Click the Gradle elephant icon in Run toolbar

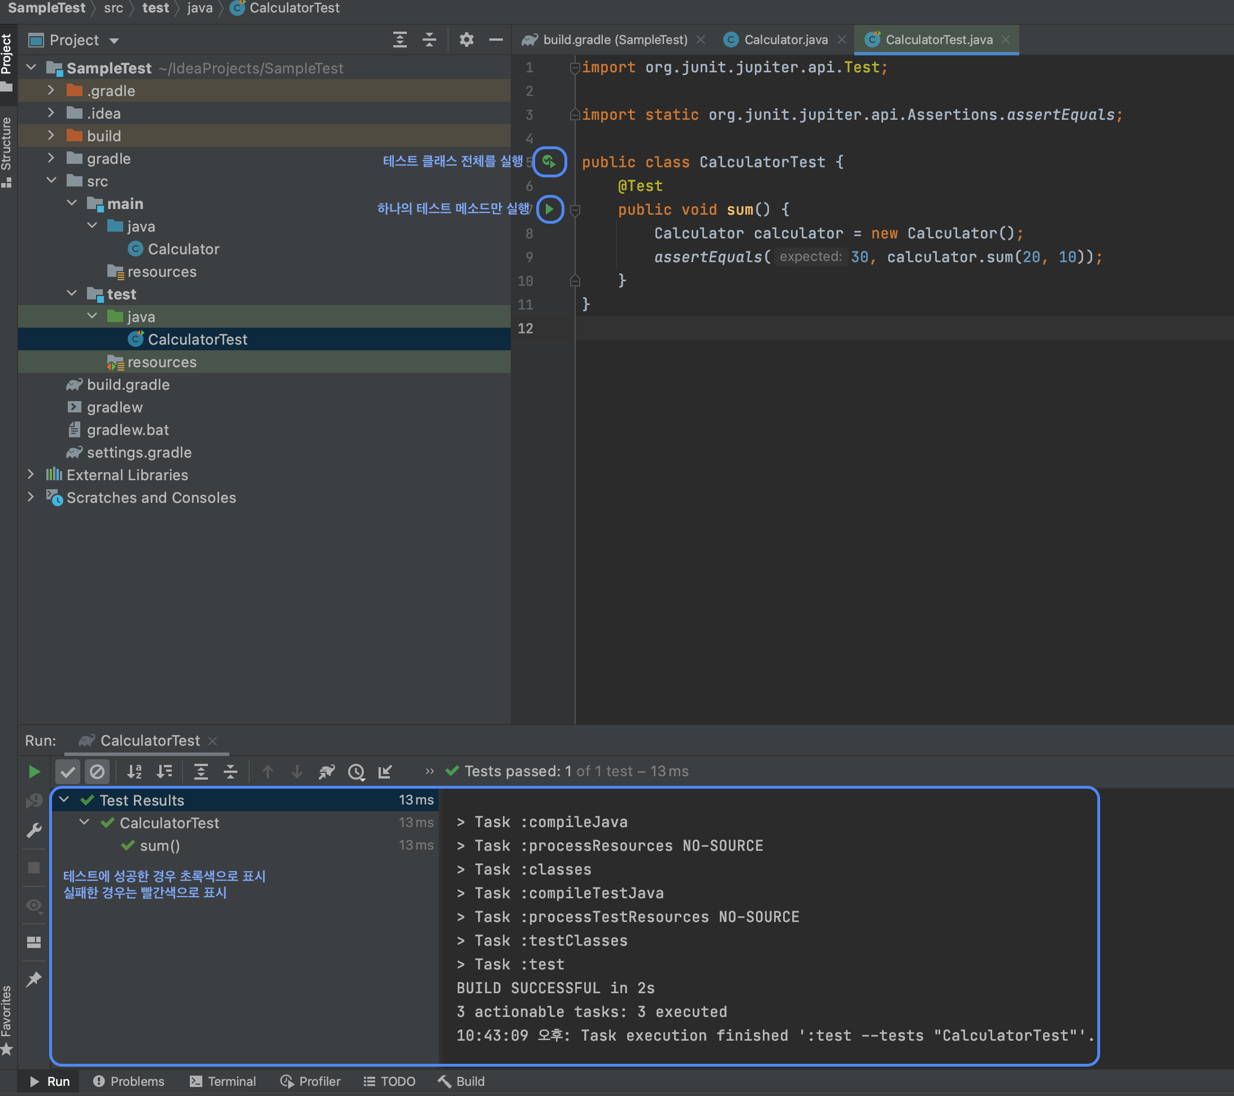point(327,771)
